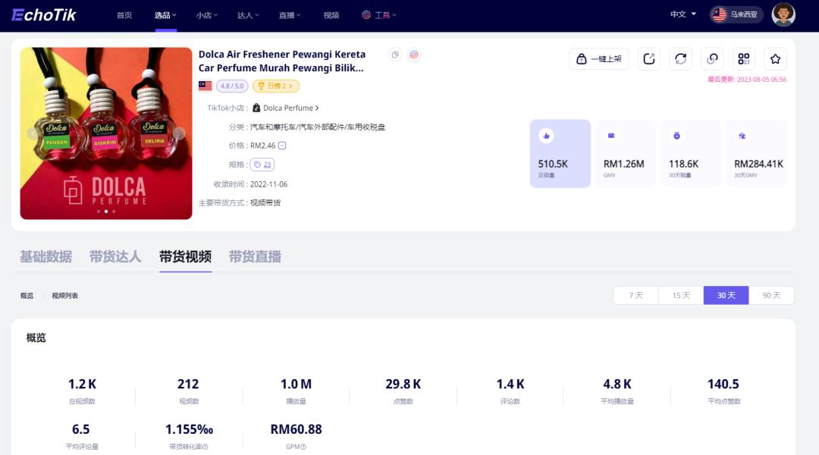Click the shop bag icon by Dolca Perfume

pos(256,108)
